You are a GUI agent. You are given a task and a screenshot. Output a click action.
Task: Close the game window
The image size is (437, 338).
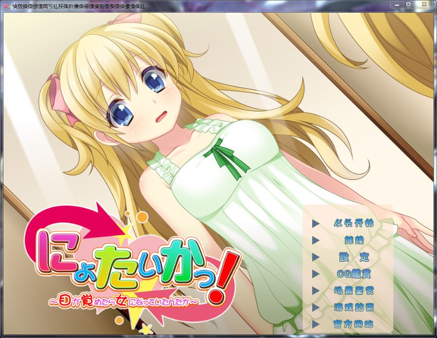[x=424, y=4]
